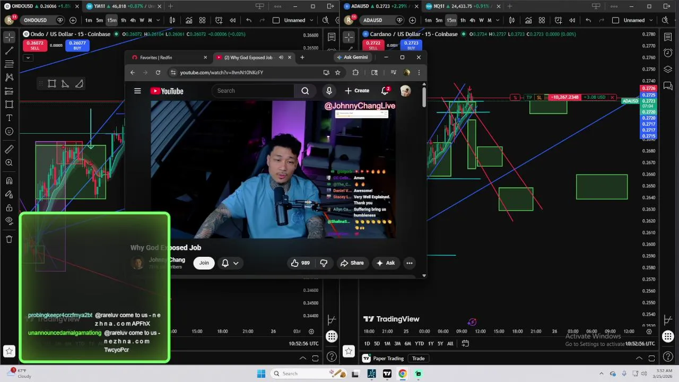Viewport: 679px width, 382px height.
Task: Click the red SELL 0.26072 button
Action: [x=34, y=45]
